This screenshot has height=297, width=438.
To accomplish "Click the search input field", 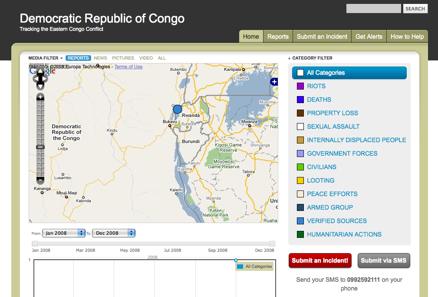I will (x=373, y=8).
